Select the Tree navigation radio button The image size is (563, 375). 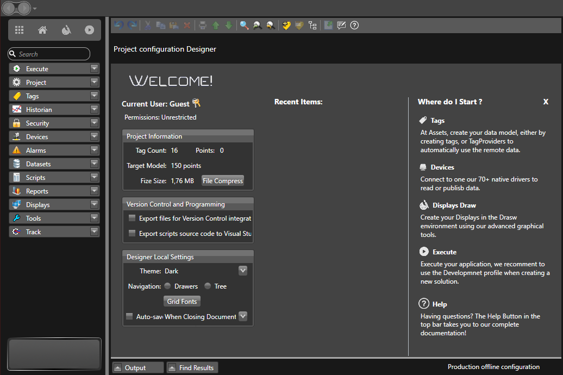208,286
